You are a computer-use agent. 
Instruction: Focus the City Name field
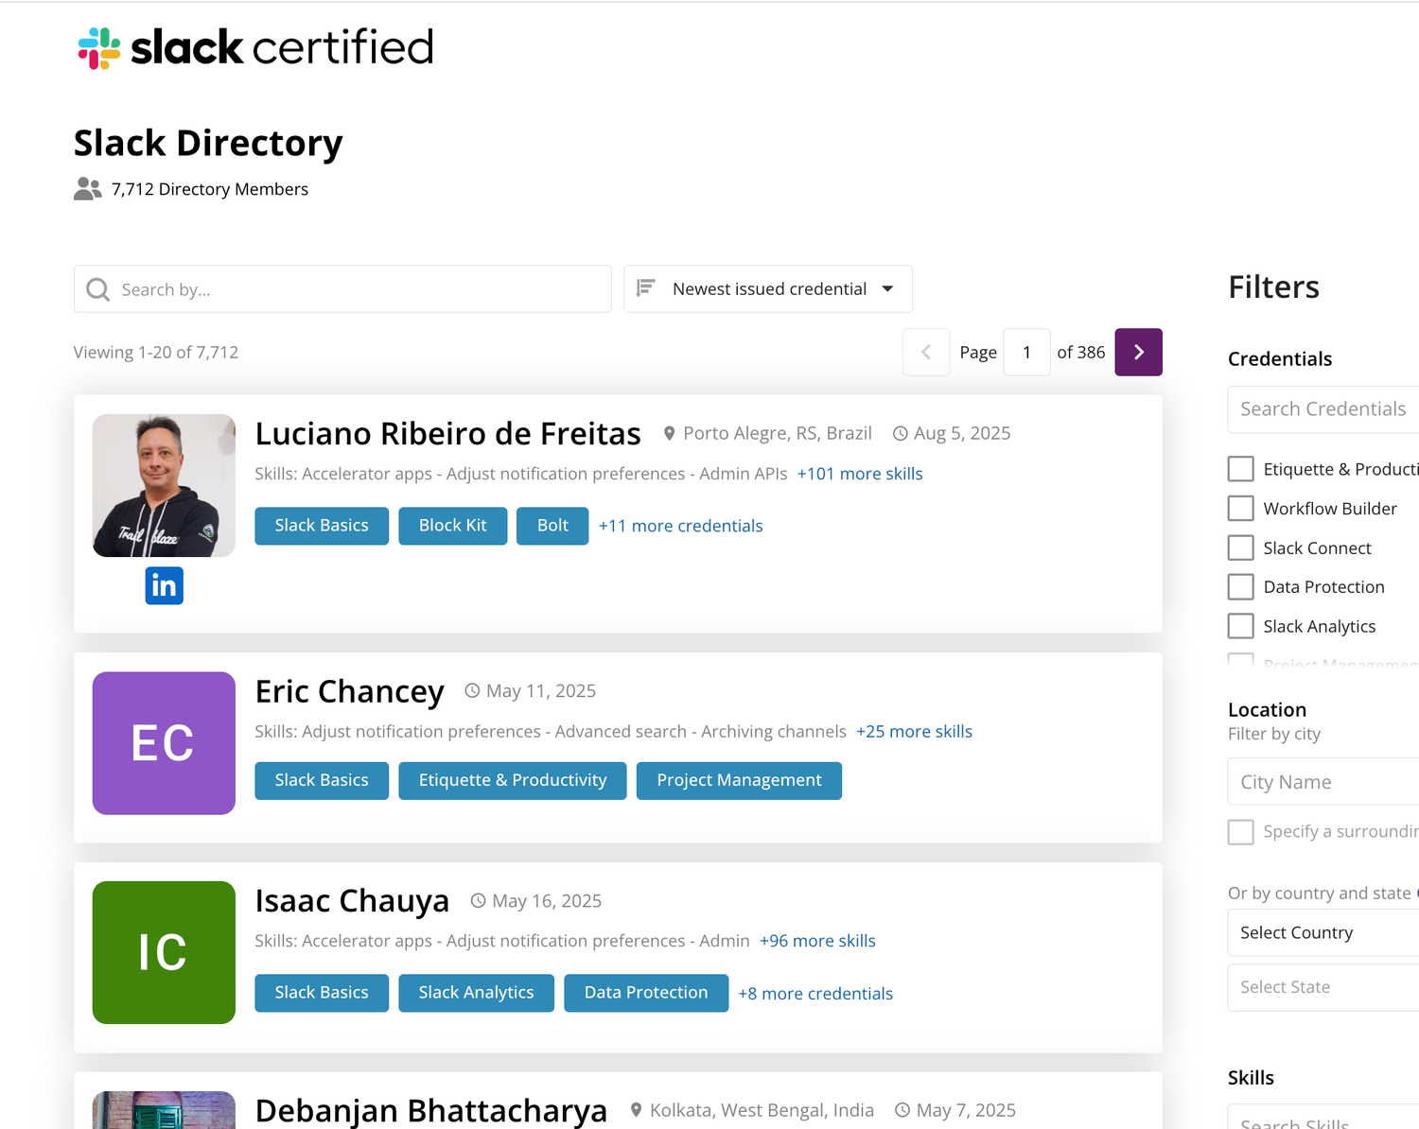[1323, 782]
